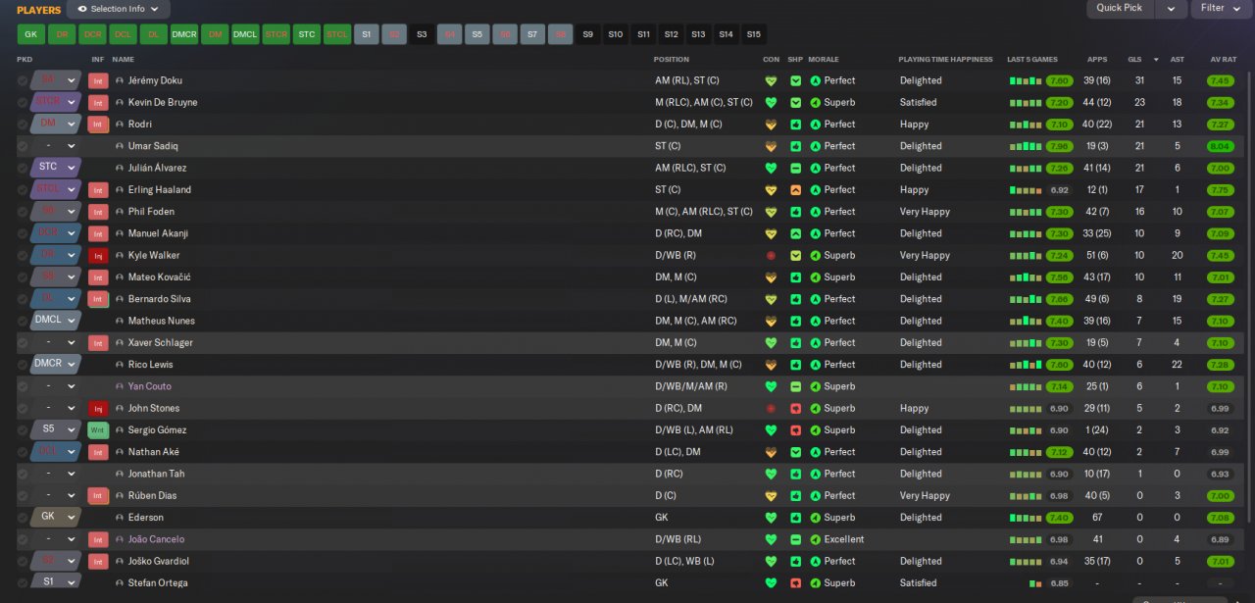Screen dimensions: 1255x603
Task: Open the Selection Info dropdown
Action: click(119, 9)
